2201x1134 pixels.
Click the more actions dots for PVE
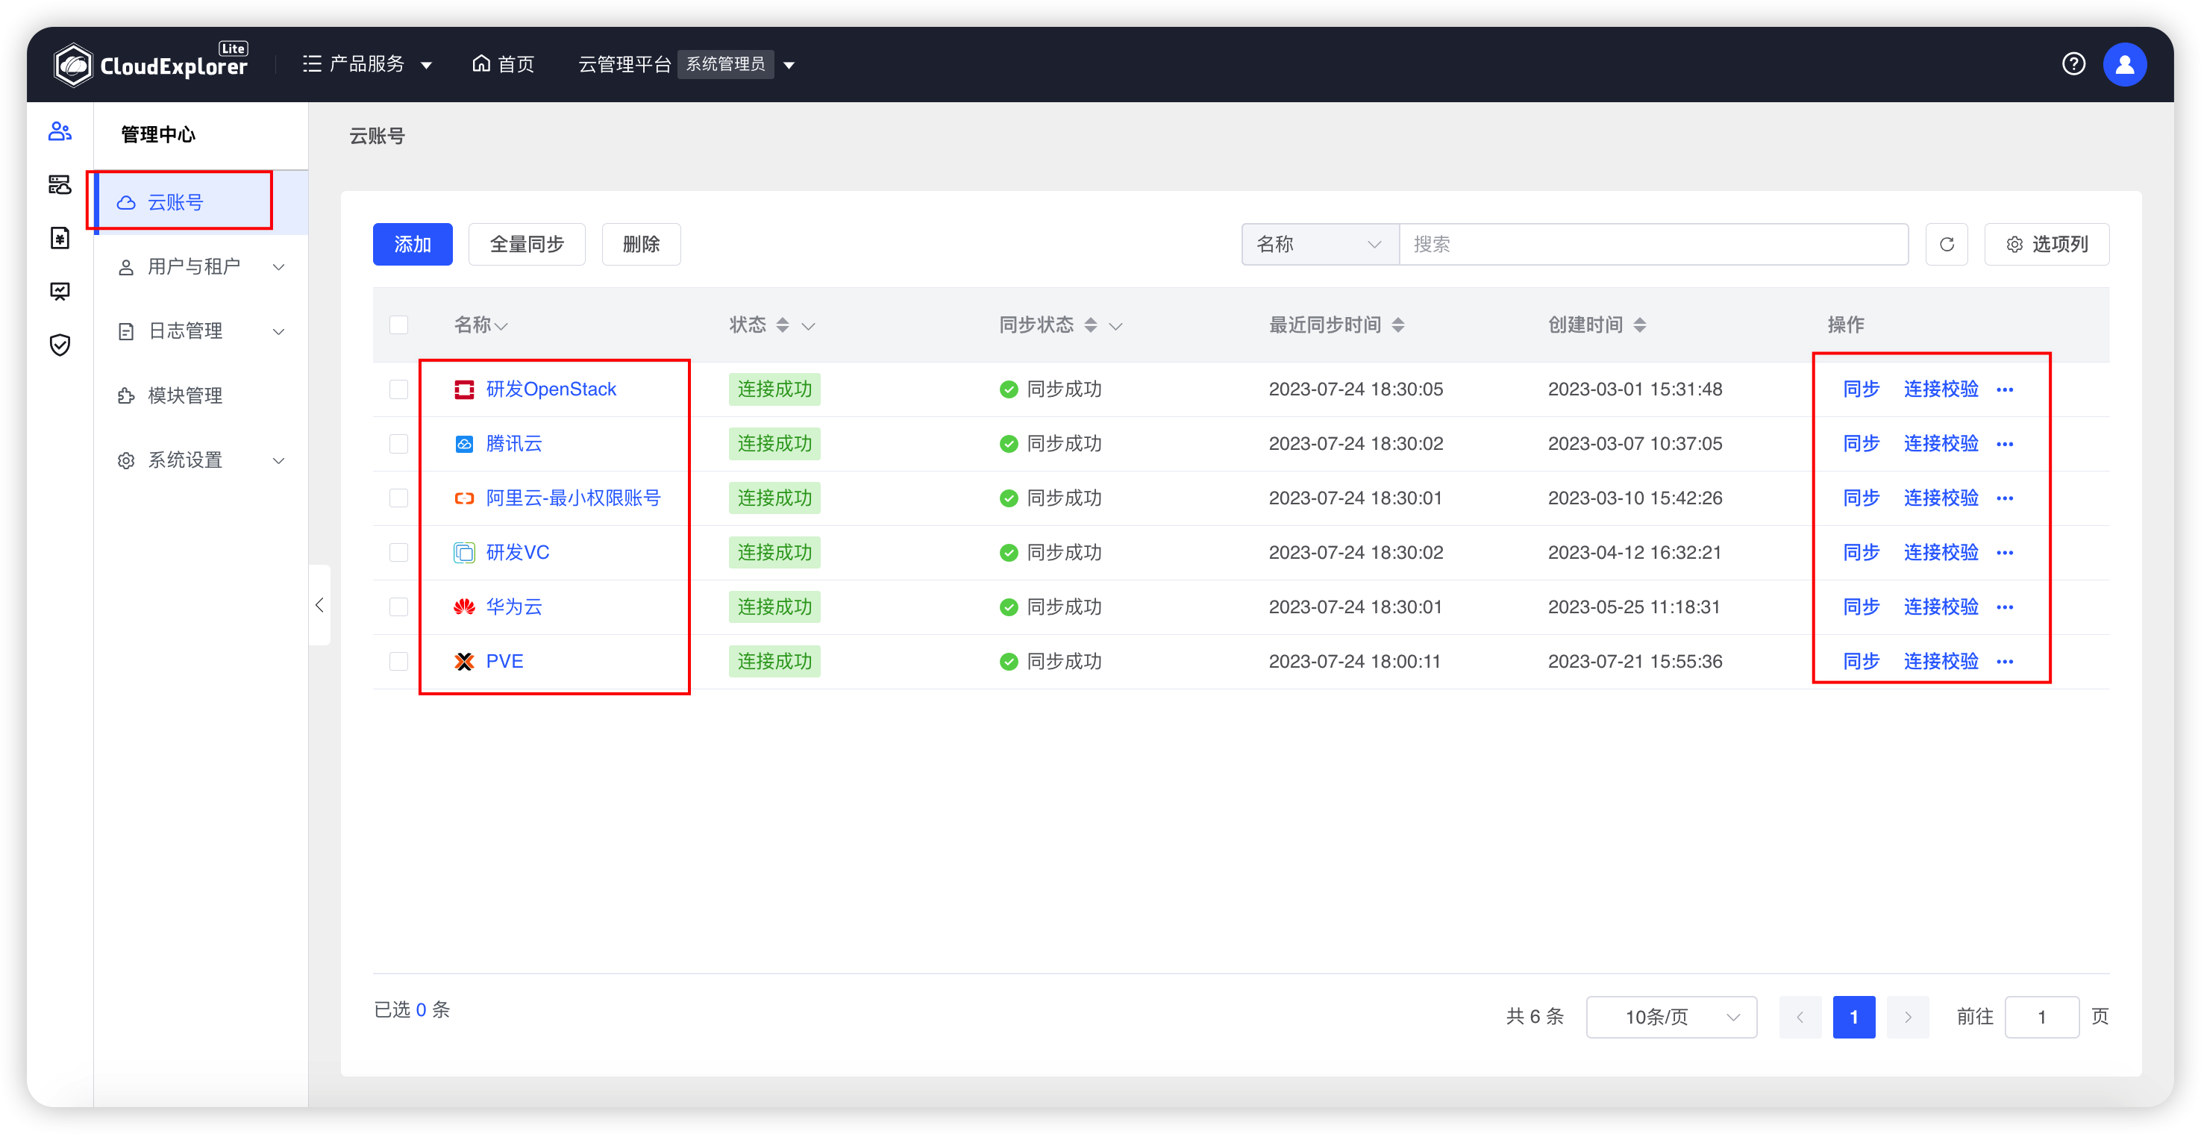point(2005,662)
